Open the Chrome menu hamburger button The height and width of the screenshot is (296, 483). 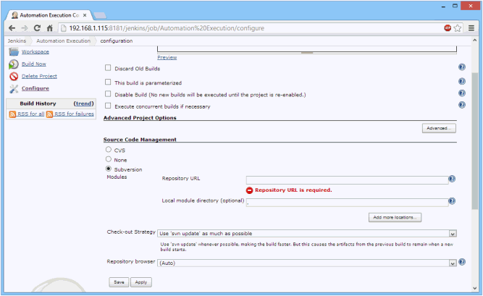click(471, 28)
